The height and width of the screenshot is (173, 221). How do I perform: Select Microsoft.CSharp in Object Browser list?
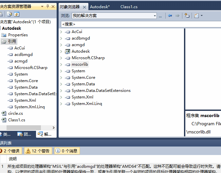tap(88, 58)
